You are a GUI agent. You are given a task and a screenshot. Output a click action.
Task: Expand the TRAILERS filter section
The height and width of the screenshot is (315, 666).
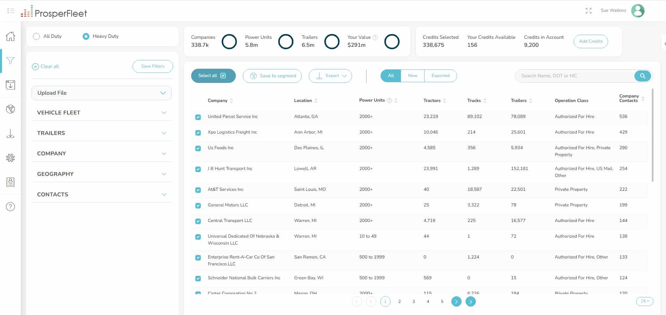point(102,133)
